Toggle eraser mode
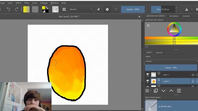 (x=98, y=9)
